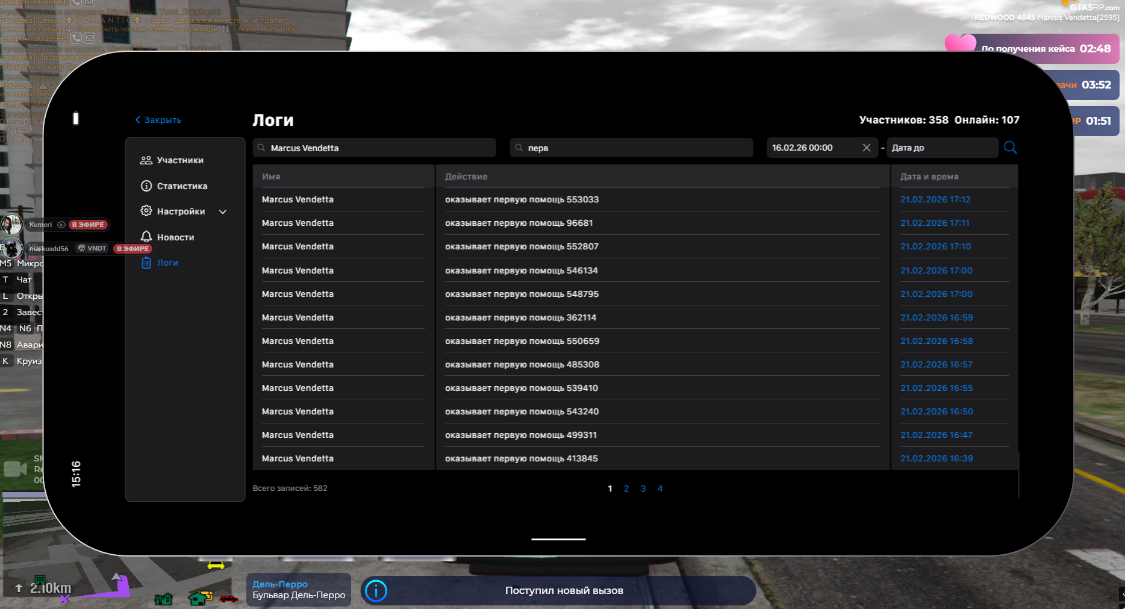Image resolution: width=1125 pixels, height=609 pixels.
Task: Open timestamp 21.02.2026 17:11
Action: pyautogui.click(x=935, y=223)
